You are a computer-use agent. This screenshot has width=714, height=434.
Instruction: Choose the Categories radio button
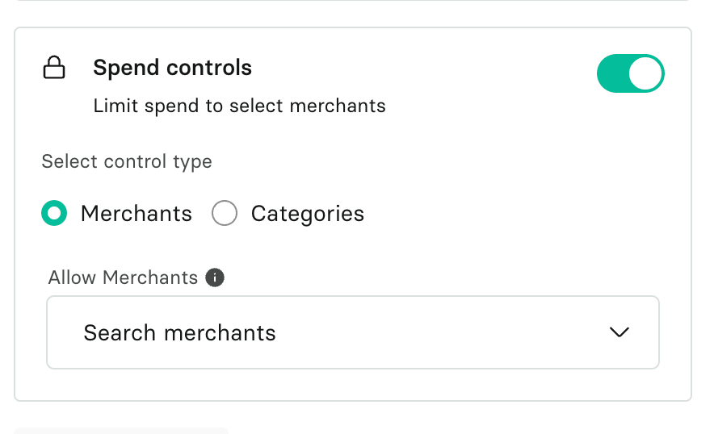pos(225,214)
